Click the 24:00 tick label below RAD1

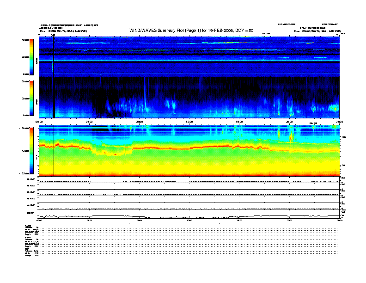339,122
